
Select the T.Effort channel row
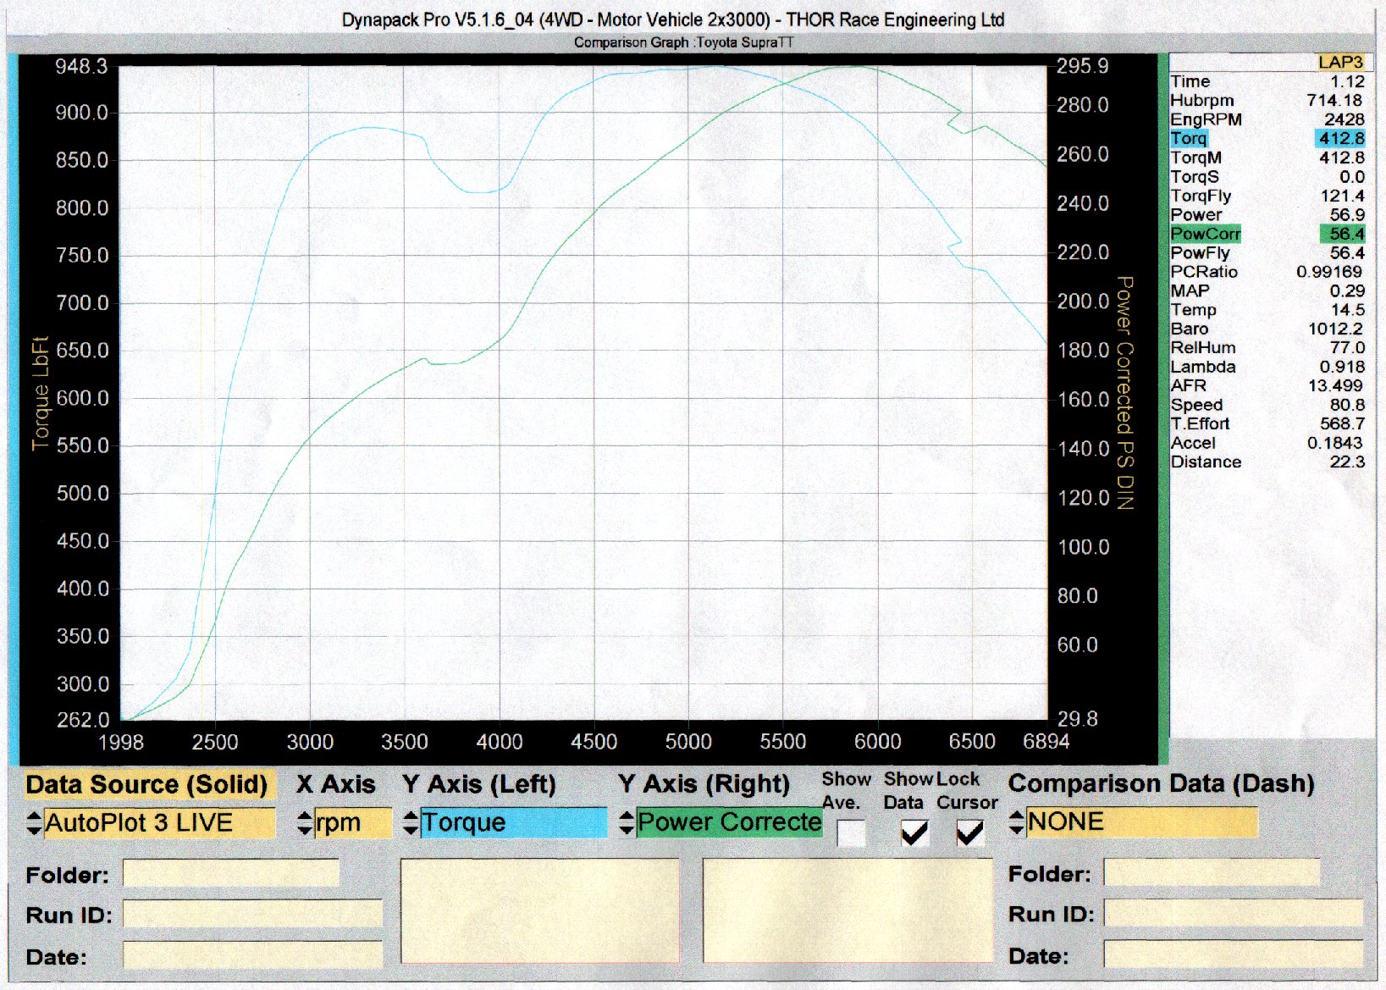coord(1267,423)
